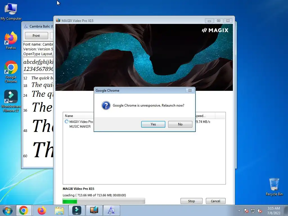288x216 pixels.
Task: Click No in the Chrome dialog
Action: (180, 124)
